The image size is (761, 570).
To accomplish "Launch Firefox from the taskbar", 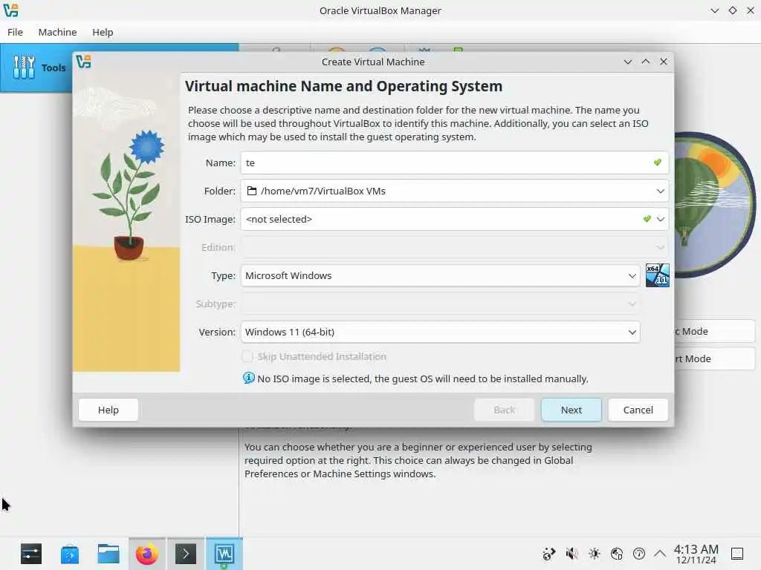I will click(146, 554).
